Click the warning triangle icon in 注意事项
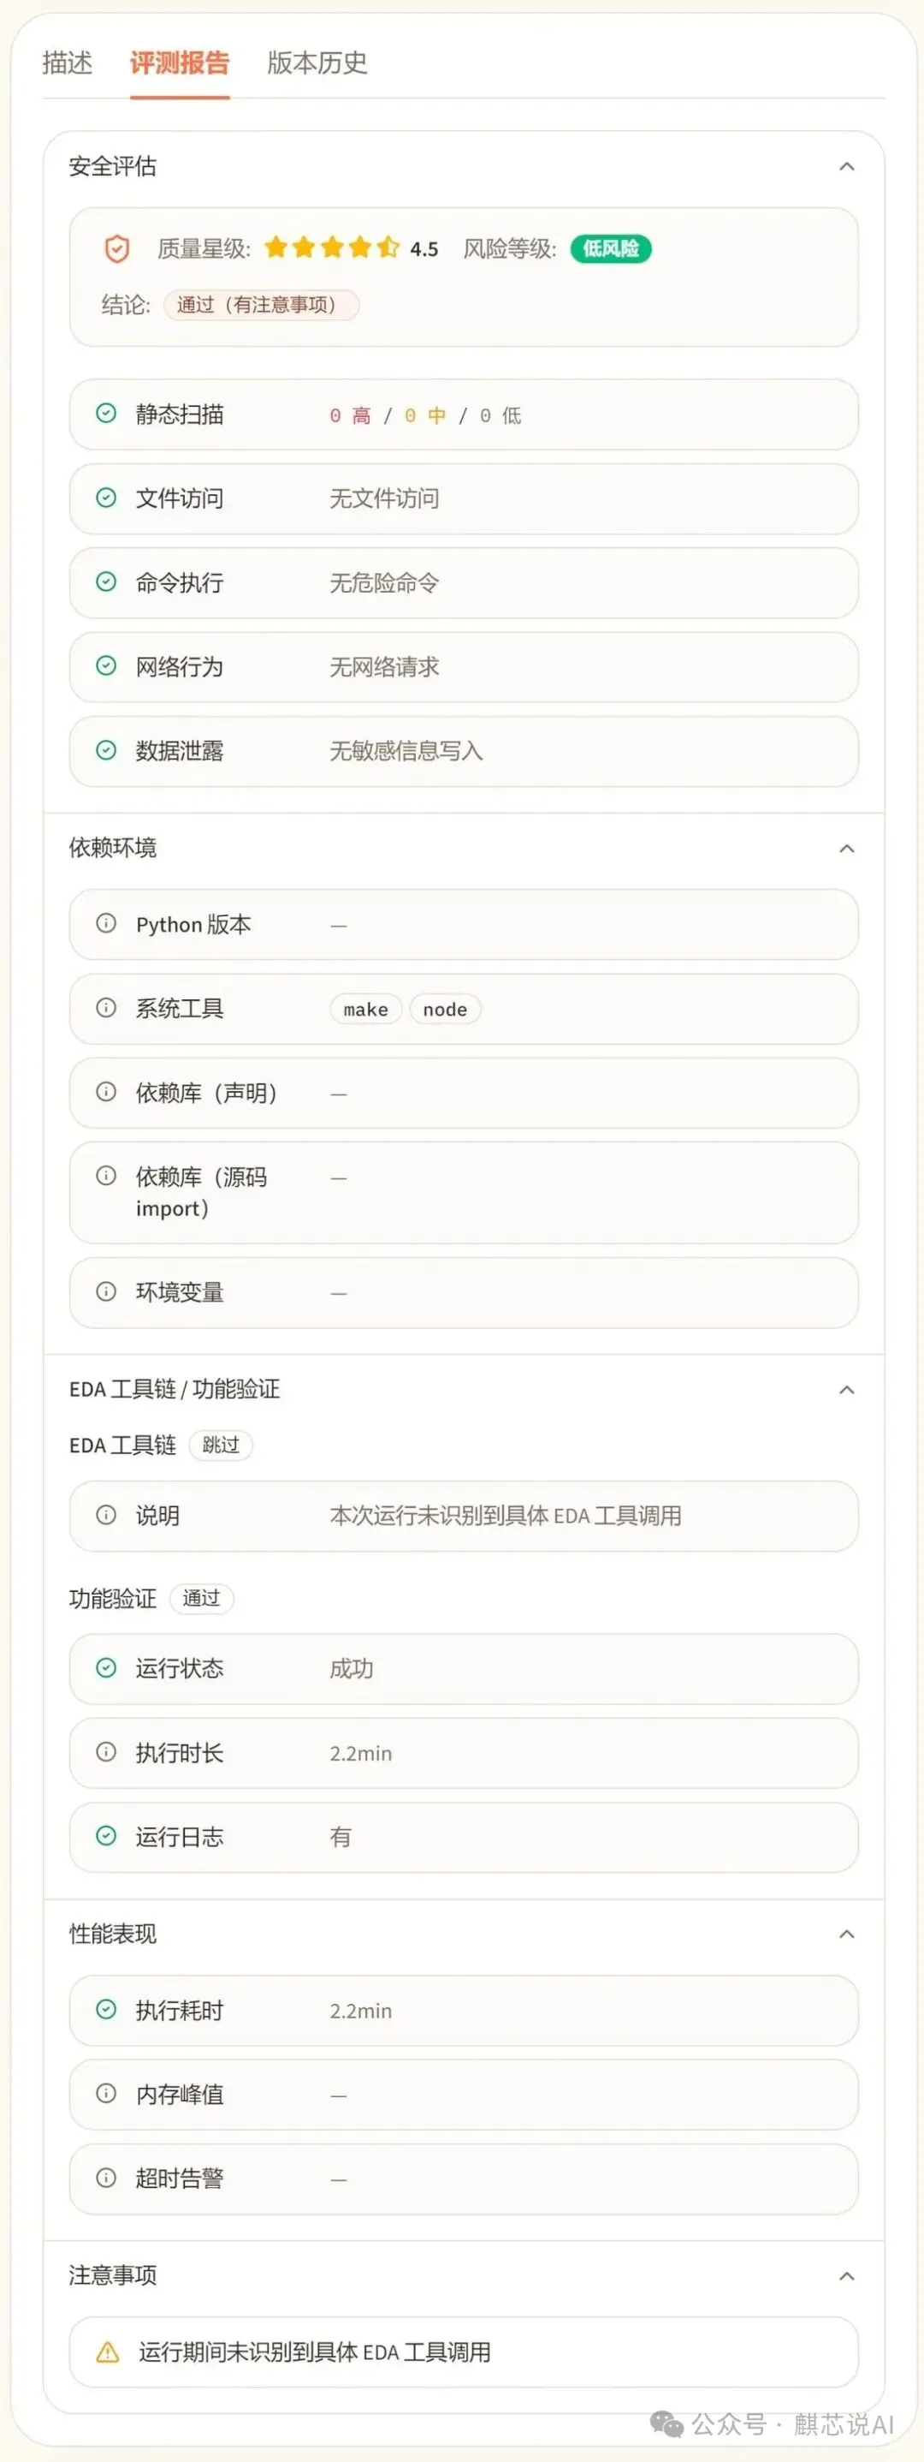The height and width of the screenshot is (2462, 924). click(108, 2352)
